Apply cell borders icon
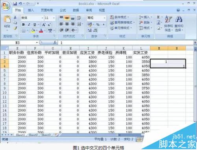197x150 pixels. [24, 31]
